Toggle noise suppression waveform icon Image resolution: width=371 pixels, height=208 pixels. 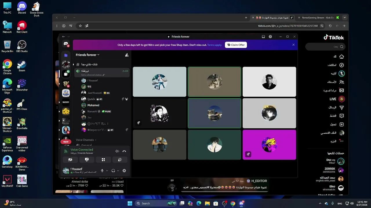coord(117,151)
